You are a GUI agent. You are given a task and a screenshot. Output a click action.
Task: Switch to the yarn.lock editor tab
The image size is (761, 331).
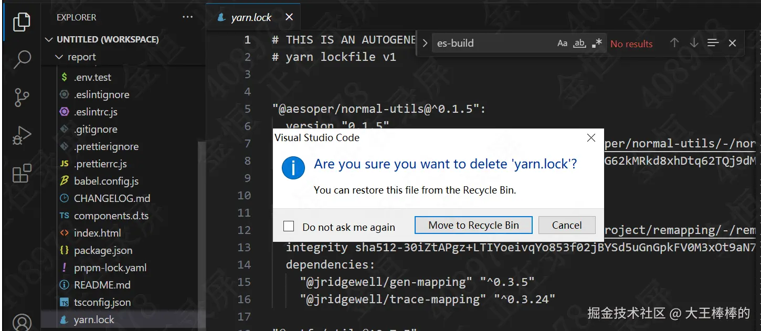pos(251,17)
